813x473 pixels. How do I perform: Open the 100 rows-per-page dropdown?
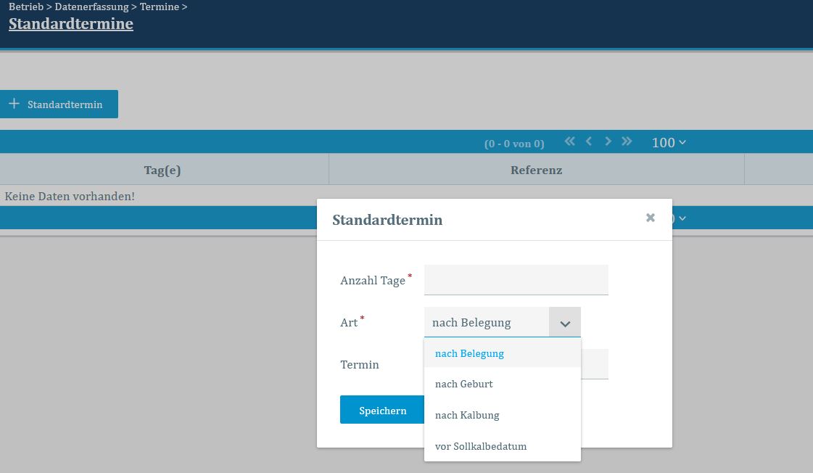tap(668, 143)
